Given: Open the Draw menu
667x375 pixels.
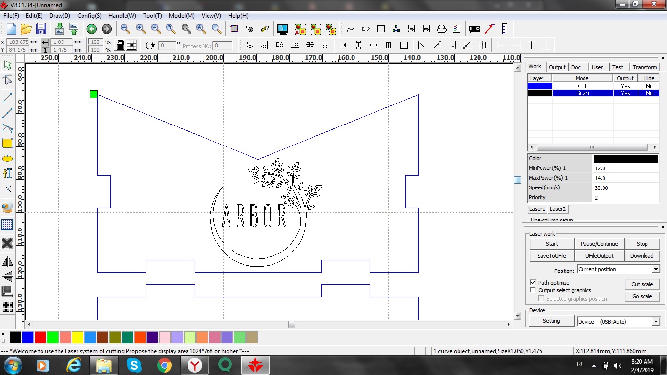Looking at the screenshot, I should 60,16.
